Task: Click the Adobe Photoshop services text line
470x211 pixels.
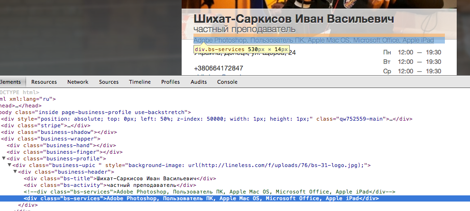Action: (313, 40)
